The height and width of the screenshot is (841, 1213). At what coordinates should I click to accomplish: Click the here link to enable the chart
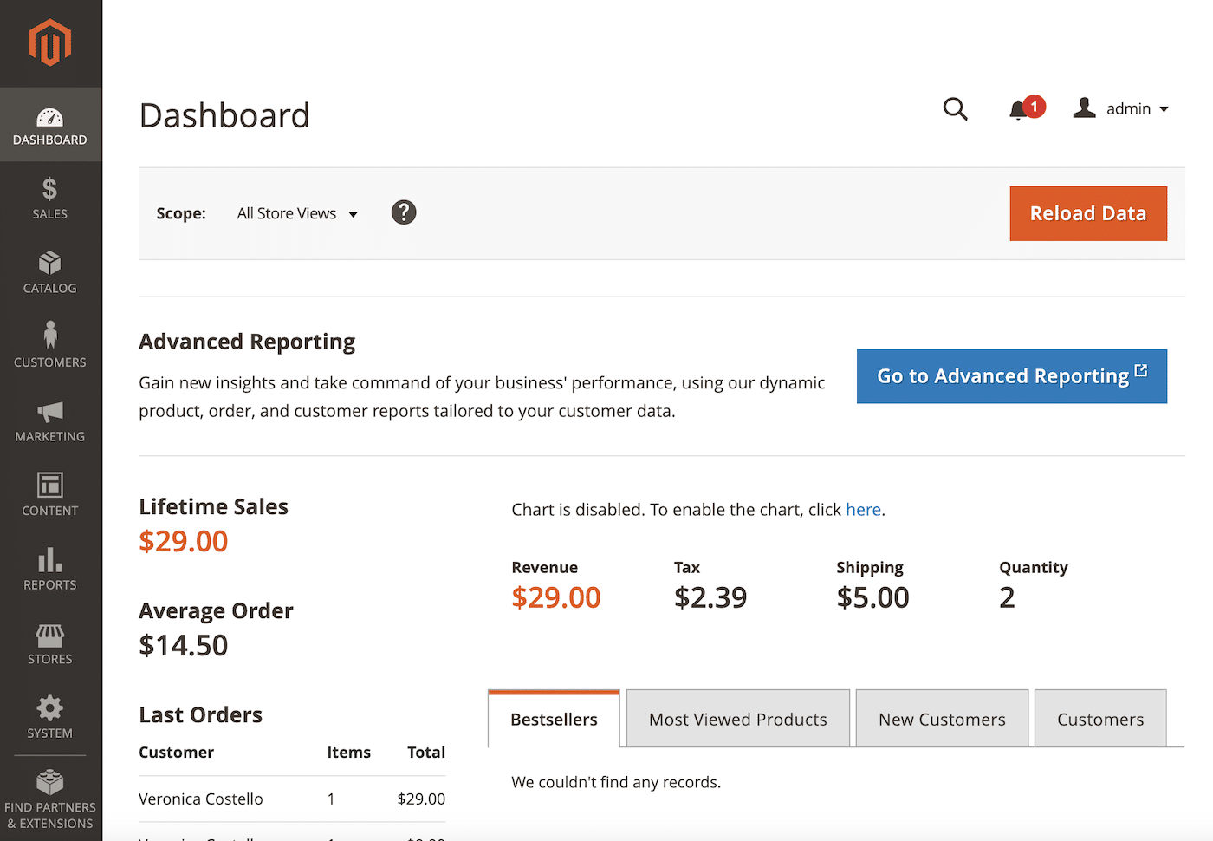863,510
